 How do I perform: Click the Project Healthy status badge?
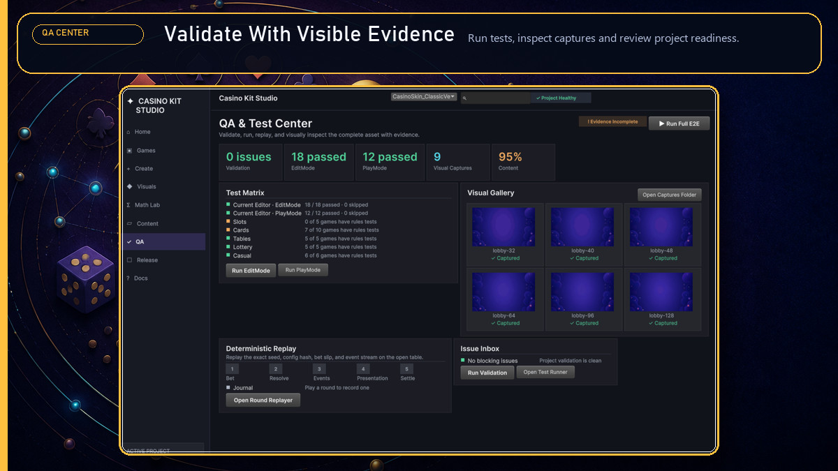point(561,98)
